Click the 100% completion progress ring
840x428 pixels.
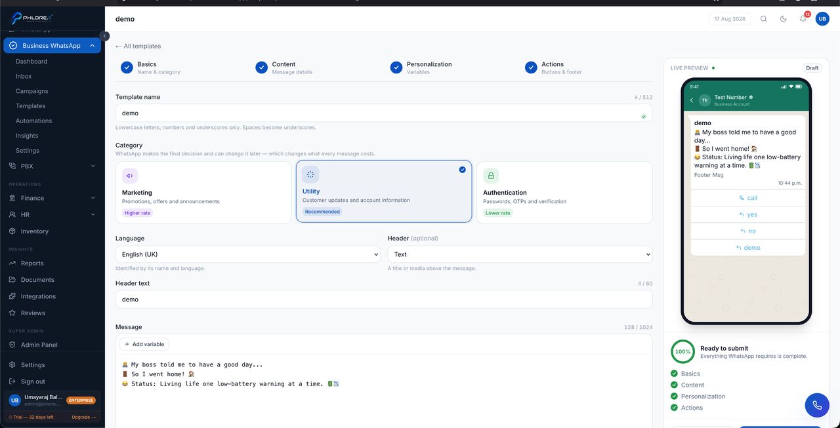click(x=682, y=352)
